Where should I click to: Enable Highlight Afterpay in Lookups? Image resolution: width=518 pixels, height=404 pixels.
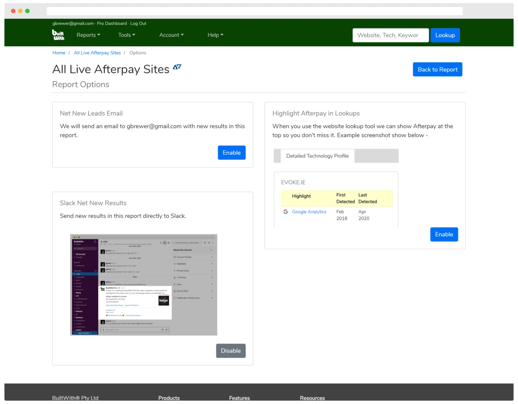pos(444,234)
